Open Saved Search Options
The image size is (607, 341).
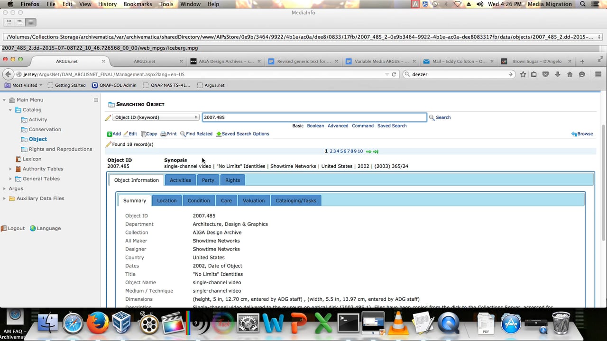point(243,134)
